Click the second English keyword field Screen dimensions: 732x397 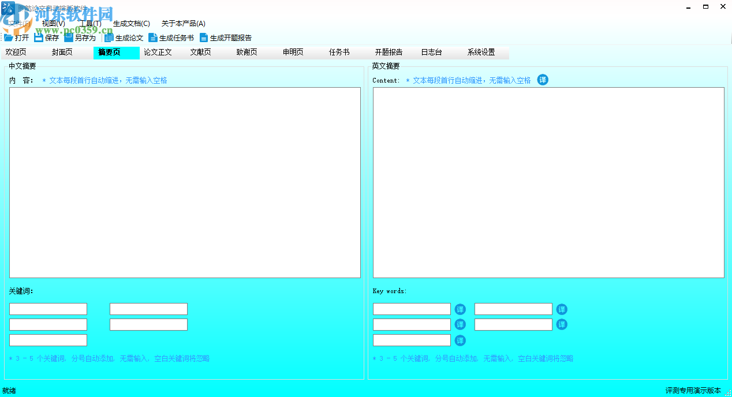pyautogui.click(x=513, y=309)
